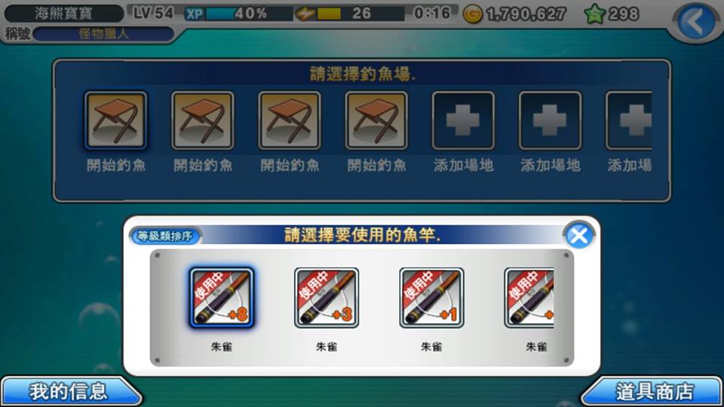
Task: Open the 道具商店 item shop
Action: tap(653, 392)
